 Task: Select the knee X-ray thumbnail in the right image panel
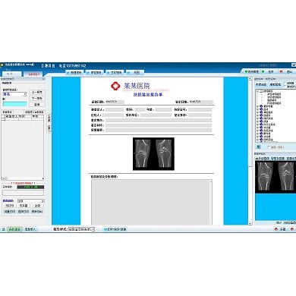(276, 177)
